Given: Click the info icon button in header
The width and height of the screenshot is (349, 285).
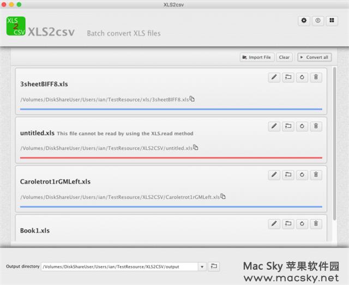Looking at the screenshot, I should point(318,21).
